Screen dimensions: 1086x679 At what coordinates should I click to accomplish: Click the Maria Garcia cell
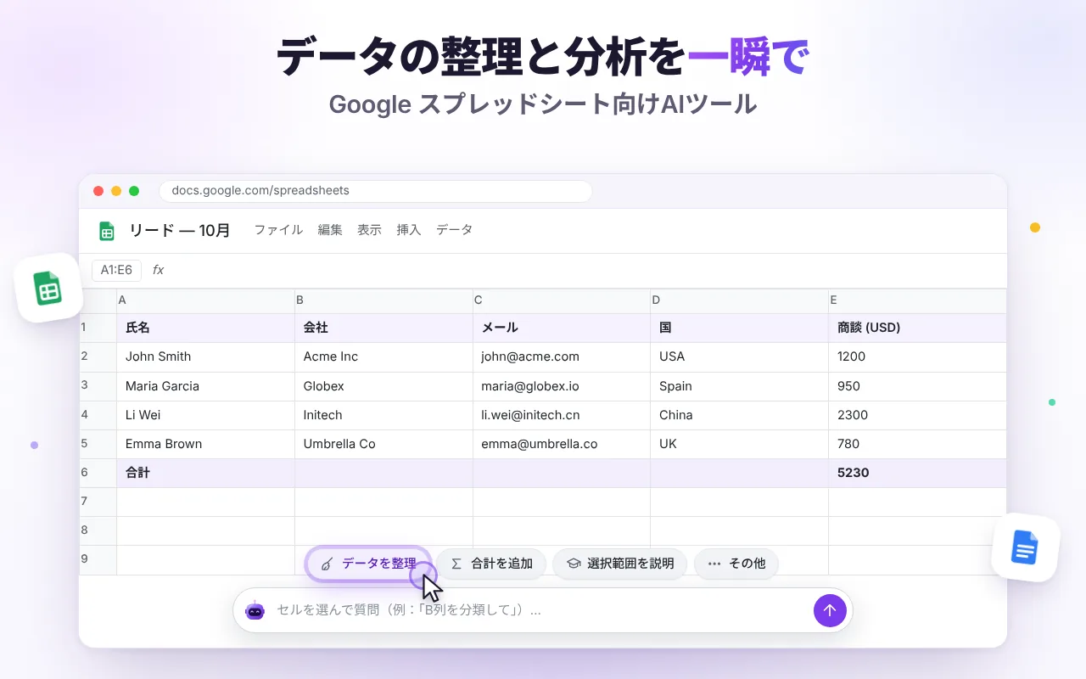pos(205,386)
